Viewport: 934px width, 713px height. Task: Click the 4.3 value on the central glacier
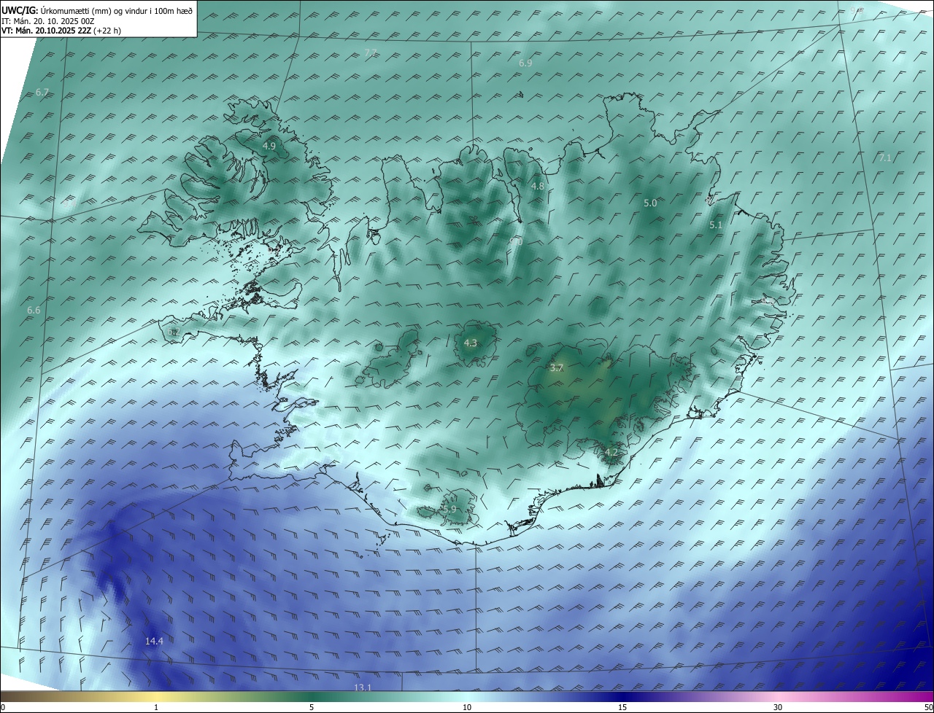point(471,343)
